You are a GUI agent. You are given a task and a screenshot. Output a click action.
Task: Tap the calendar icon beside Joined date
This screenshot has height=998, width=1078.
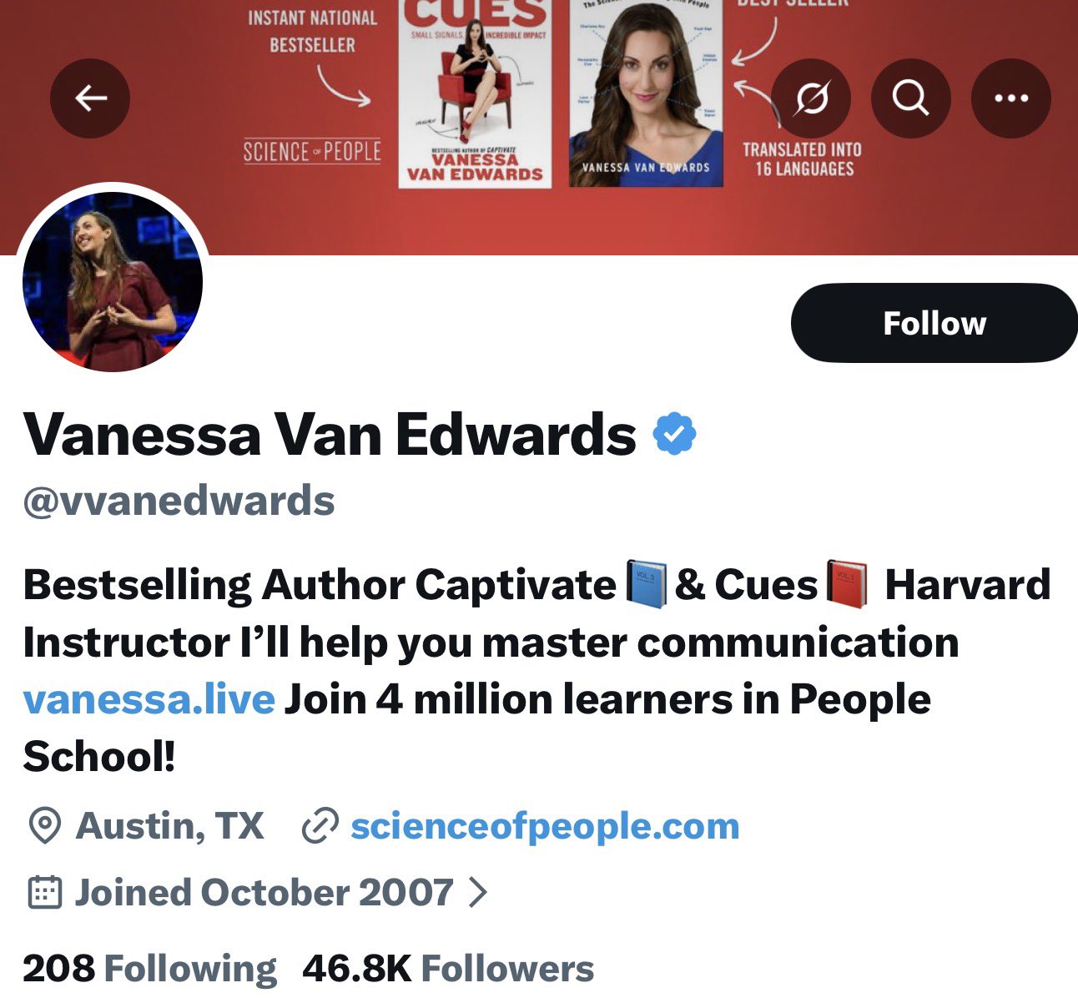[44, 892]
